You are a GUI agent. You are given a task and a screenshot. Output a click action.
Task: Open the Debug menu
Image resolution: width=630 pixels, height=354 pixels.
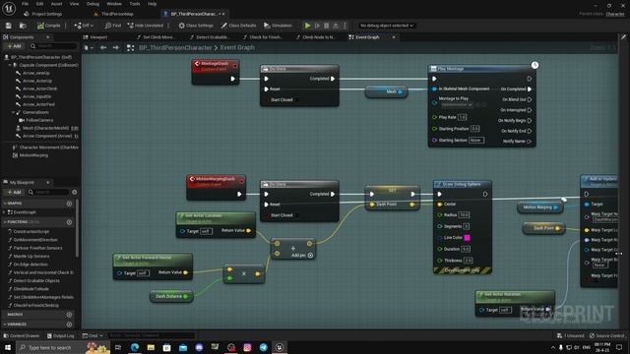point(93,4)
